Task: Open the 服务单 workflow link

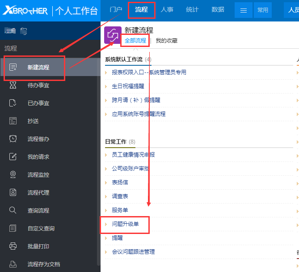Action: (120, 210)
